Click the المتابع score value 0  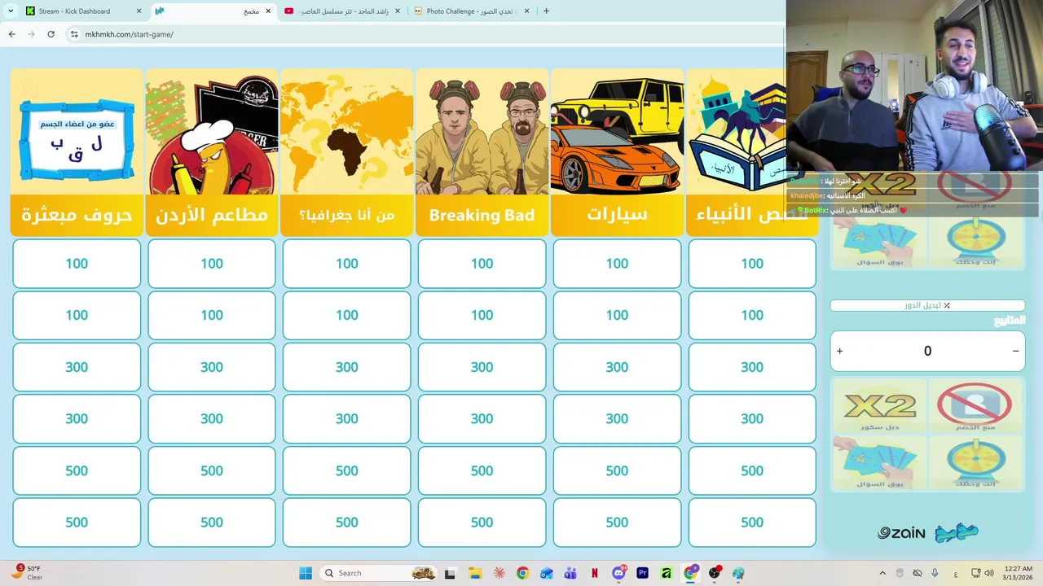[x=927, y=351]
